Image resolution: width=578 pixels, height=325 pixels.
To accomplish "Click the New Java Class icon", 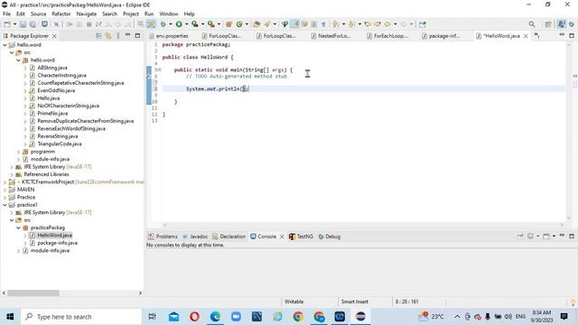I will click(x=239, y=24).
